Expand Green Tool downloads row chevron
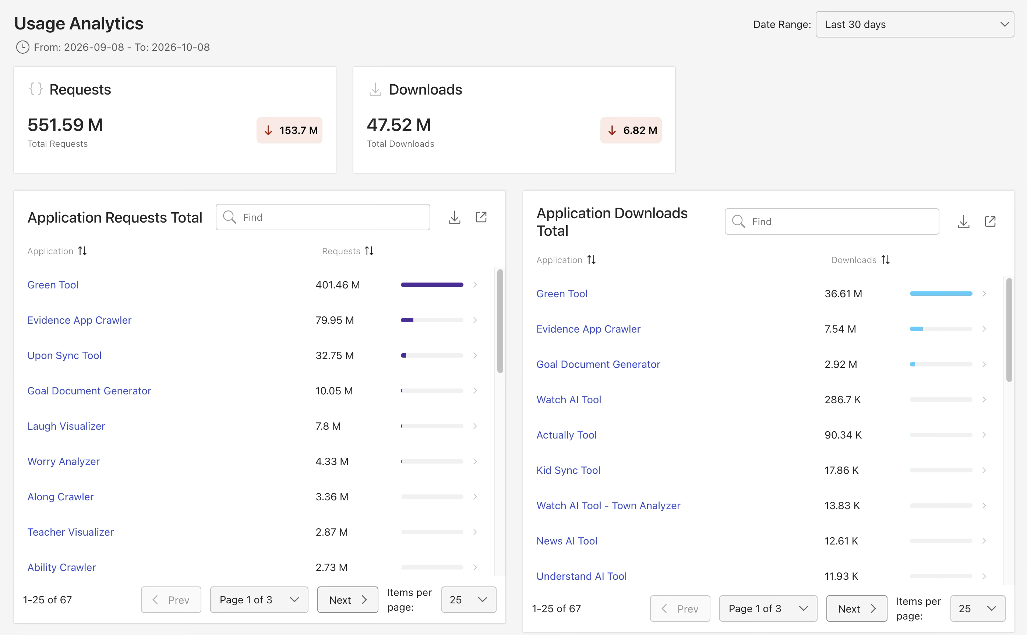This screenshot has width=1027, height=635. pyautogui.click(x=984, y=294)
